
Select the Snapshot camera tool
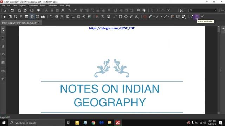point(43,17)
